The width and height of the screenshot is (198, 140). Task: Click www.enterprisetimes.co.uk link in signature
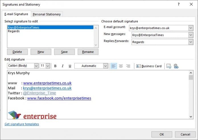coord(47,83)
